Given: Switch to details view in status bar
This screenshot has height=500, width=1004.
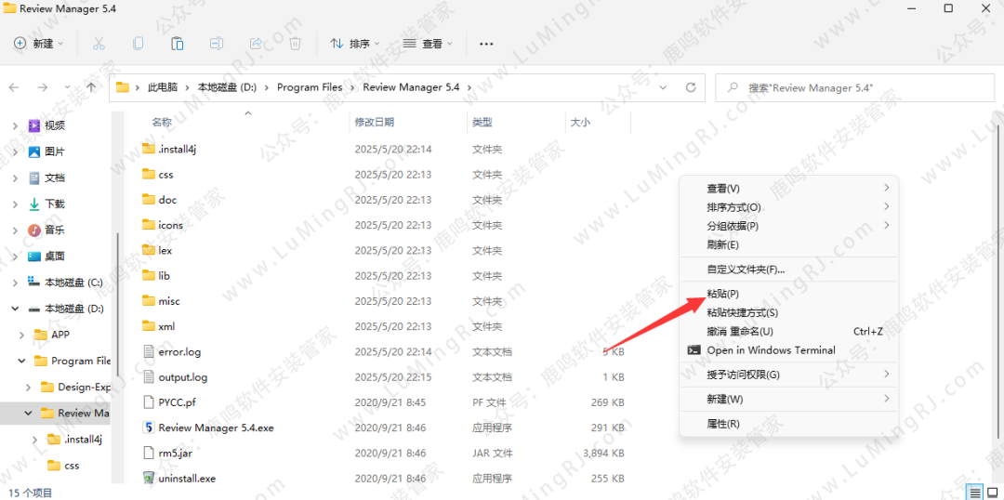Looking at the screenshot, I should pos(973,492).
